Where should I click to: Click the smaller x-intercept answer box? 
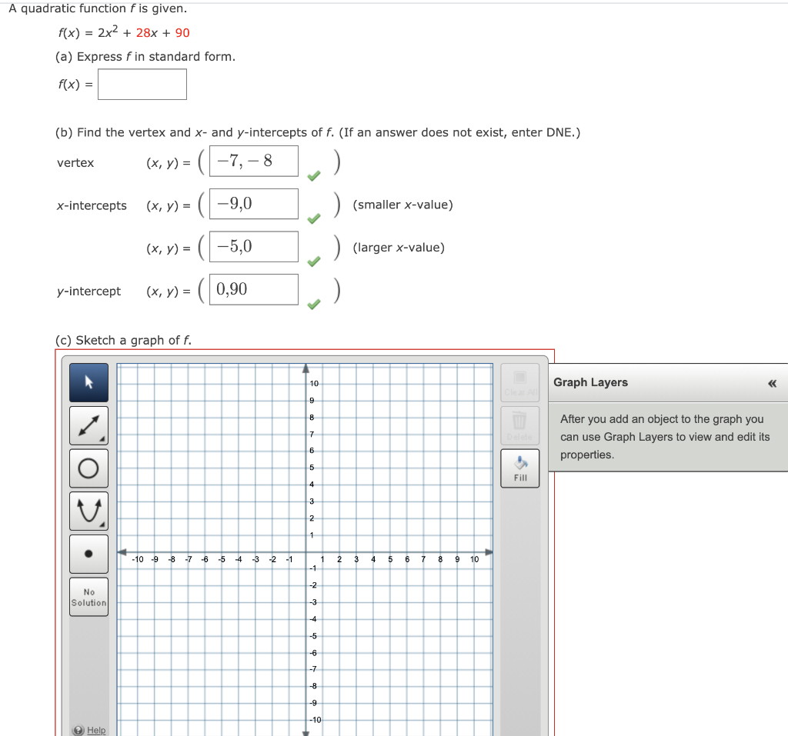254,203
